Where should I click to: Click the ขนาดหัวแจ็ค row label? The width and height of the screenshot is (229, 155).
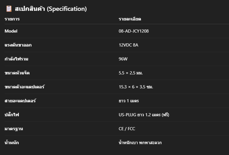pyautogui.click(x=17, y=73)
